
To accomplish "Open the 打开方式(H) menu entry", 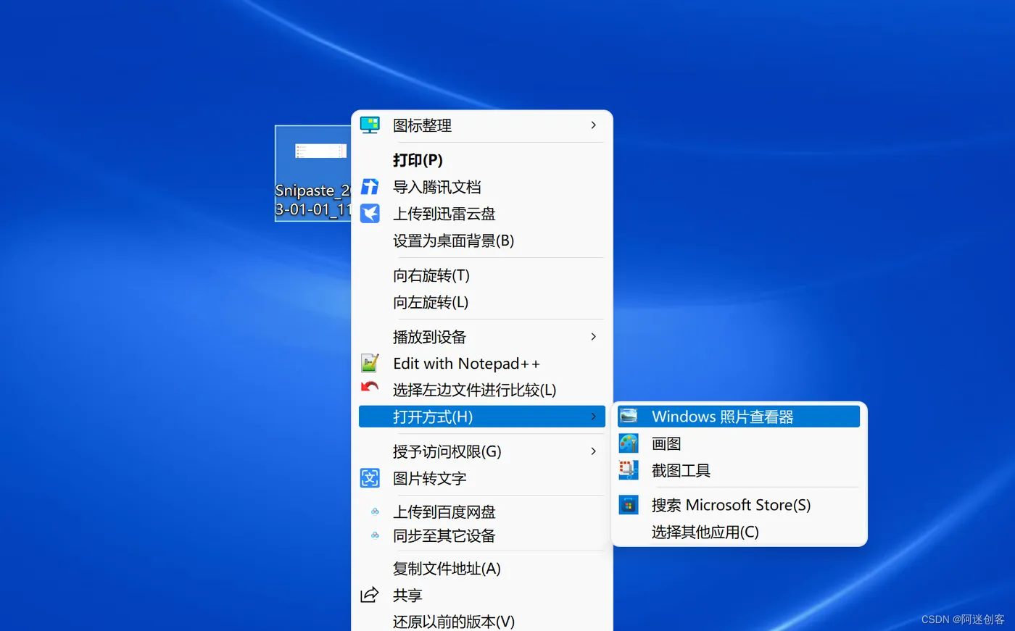I will [482, 417].
